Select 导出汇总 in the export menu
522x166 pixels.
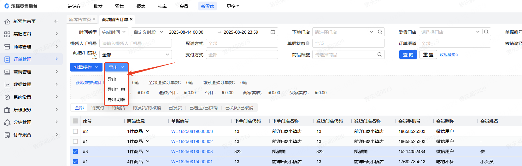pyautogui.click(x=116, y=89)
